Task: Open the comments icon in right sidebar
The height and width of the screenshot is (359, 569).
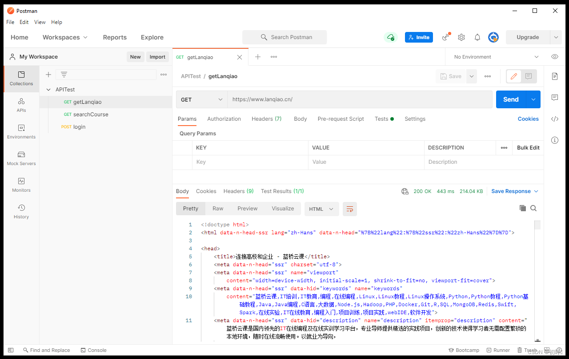Action: tap(554, 98)
